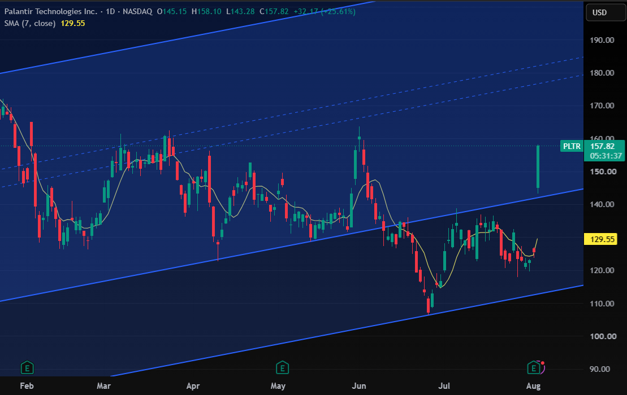Click the 90.00 price scale label

[600, 369]
